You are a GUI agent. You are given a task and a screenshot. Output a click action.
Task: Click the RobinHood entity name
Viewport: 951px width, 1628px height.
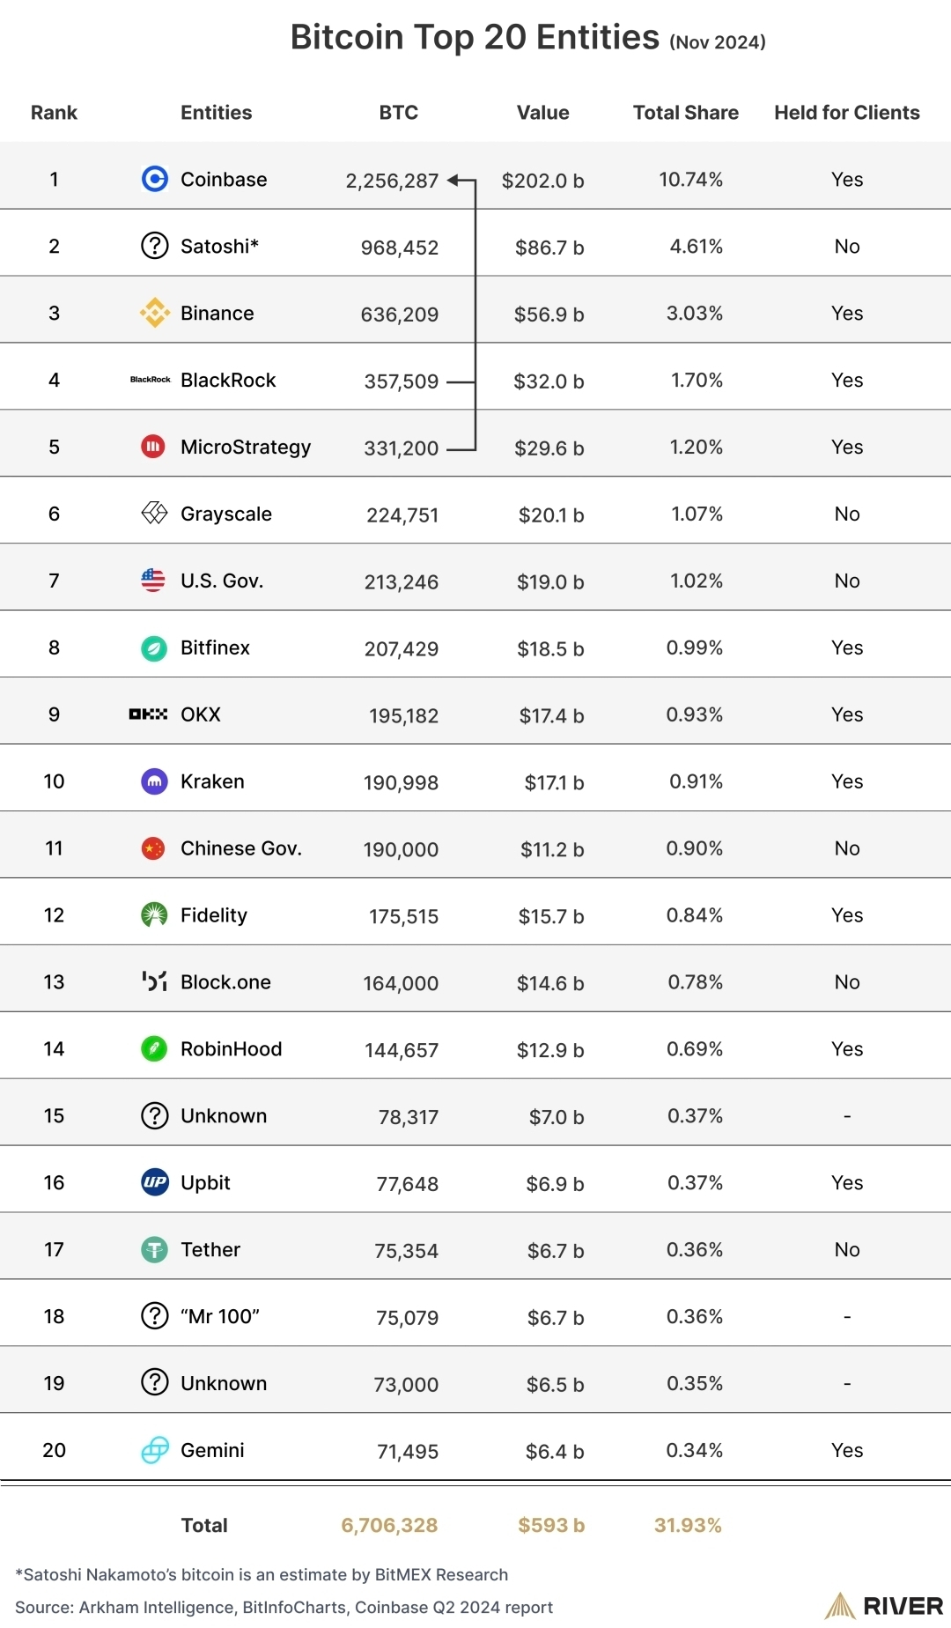click(x=231, y=1048)
